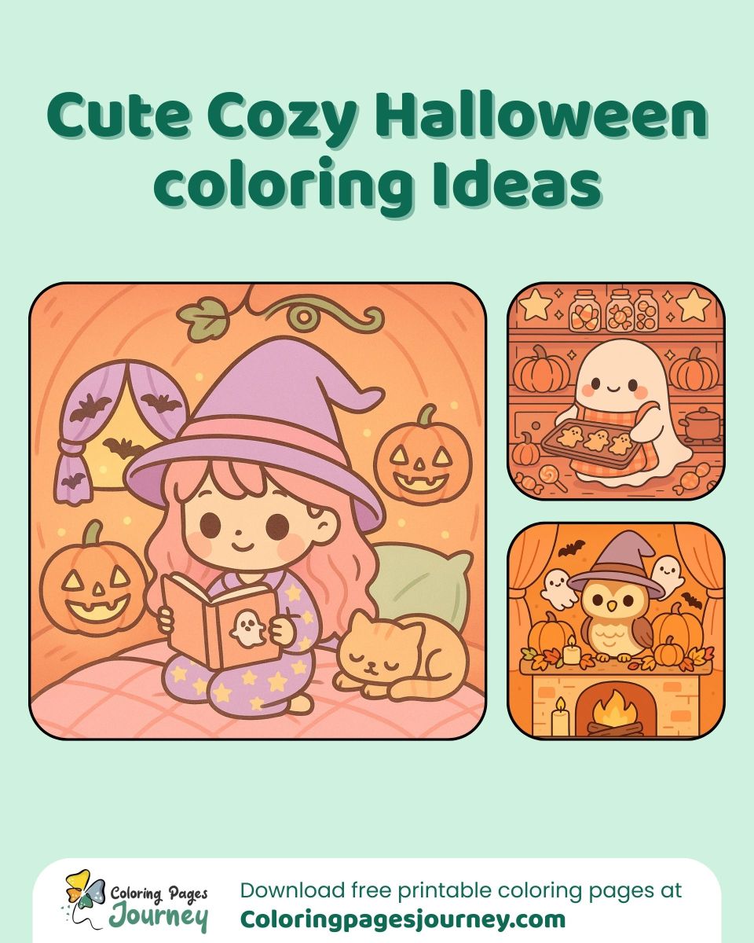Click the candy jars on the shelf
The height and width of the screenshot is (943, 754).
click(616, 310)
